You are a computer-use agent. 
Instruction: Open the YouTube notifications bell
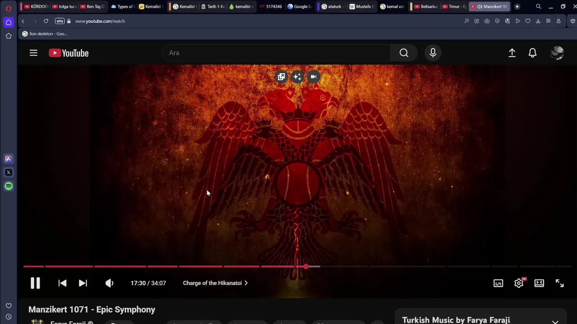pyautogui.click(x=532, y=53)
